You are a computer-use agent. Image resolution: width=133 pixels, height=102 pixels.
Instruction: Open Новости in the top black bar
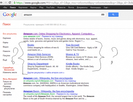[x=61, y=7]
